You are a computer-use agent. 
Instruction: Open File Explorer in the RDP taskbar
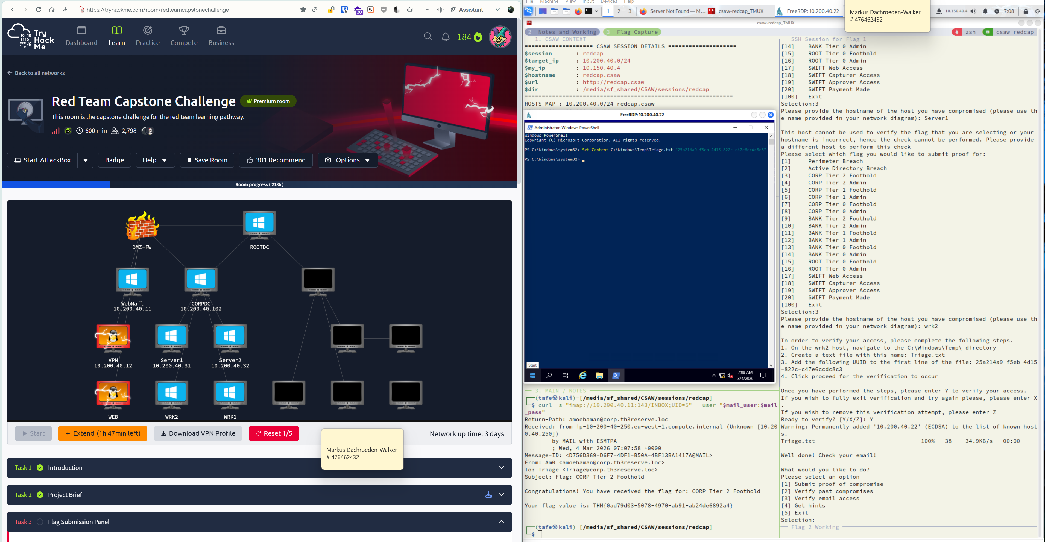pos(599,375)
